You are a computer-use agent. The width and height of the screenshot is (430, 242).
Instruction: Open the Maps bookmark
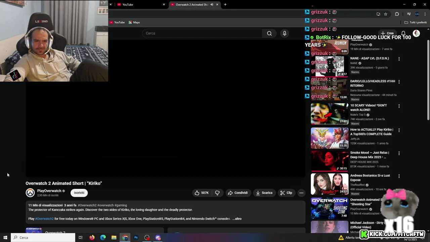click(x=134, y=23)
